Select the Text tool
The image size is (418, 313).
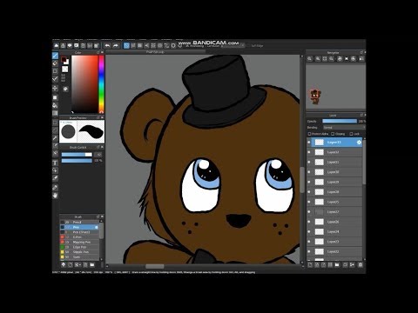(x=55, y=163)
